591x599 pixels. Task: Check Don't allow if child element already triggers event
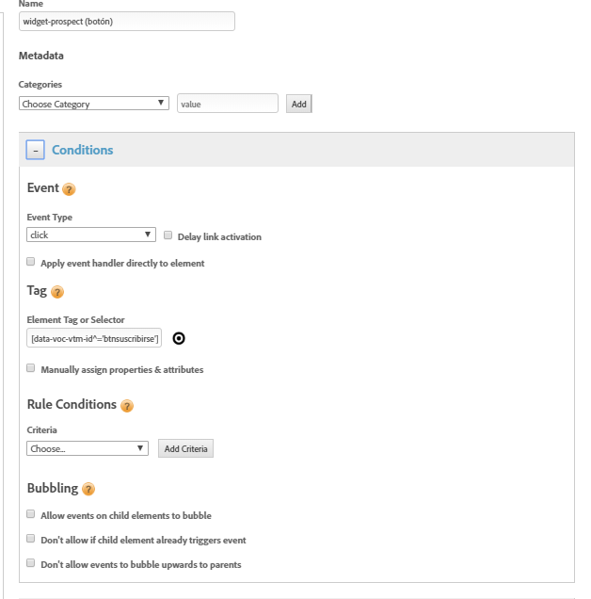(x=31, y=539)
